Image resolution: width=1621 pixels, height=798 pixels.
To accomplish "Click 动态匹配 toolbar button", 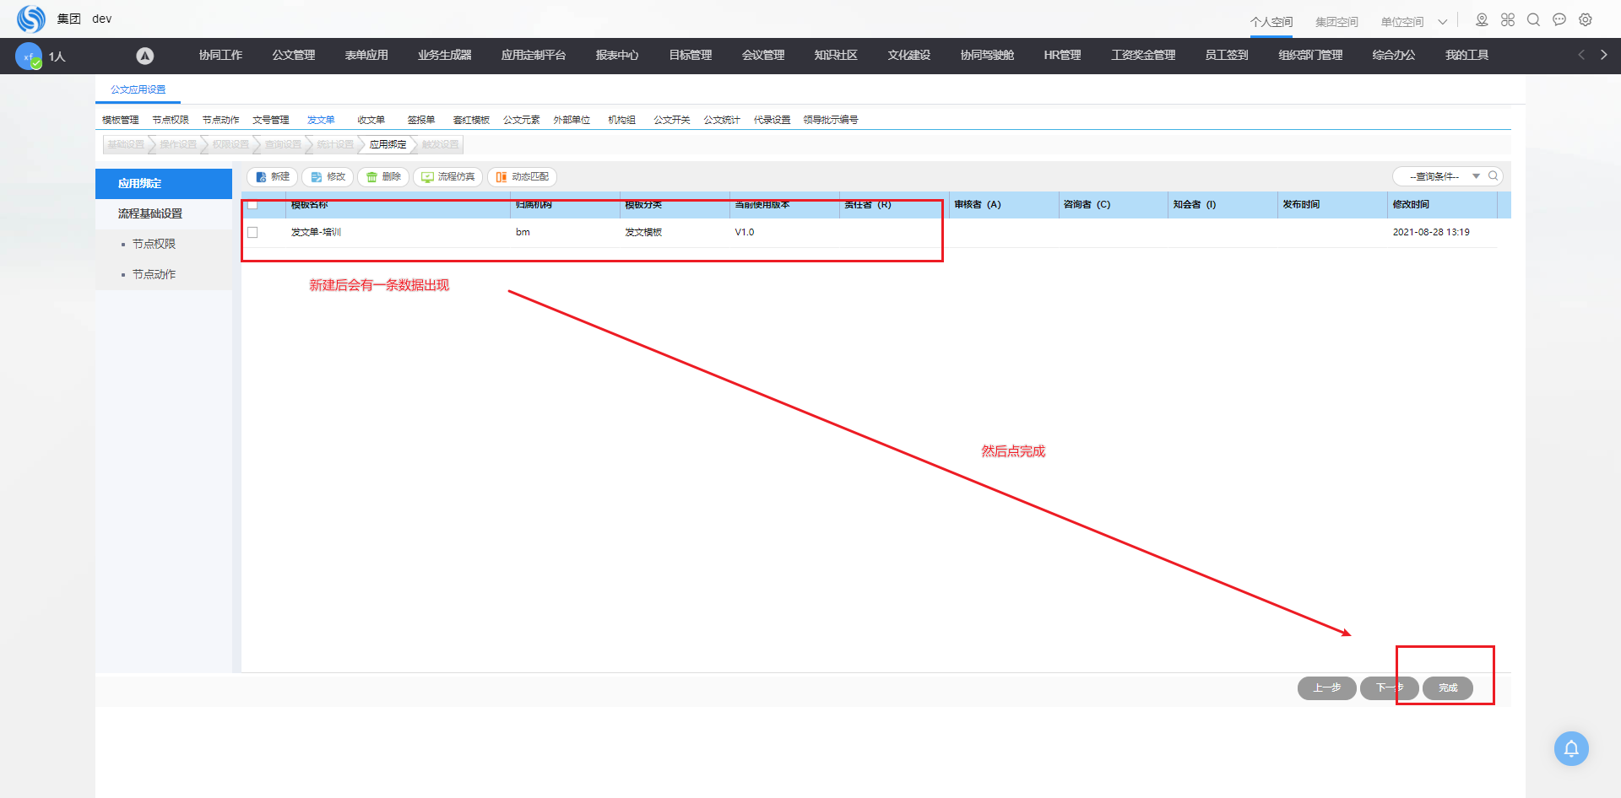I will click(522, 177).
